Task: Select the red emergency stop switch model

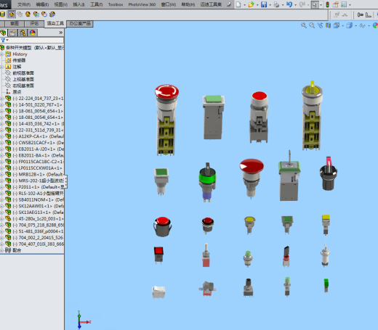Action: pyautogui.click(x=166, y=120)
